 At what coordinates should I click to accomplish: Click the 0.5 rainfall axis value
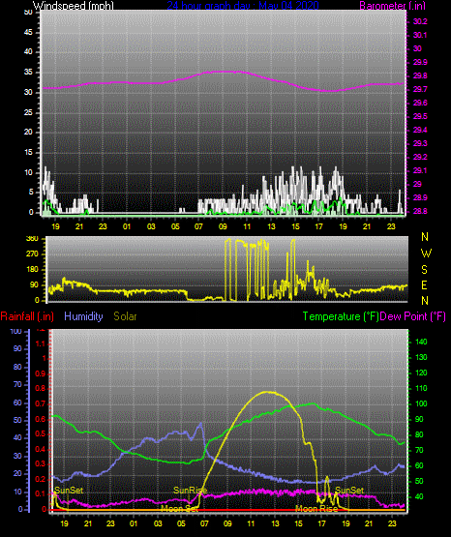[x=41, y=433]
